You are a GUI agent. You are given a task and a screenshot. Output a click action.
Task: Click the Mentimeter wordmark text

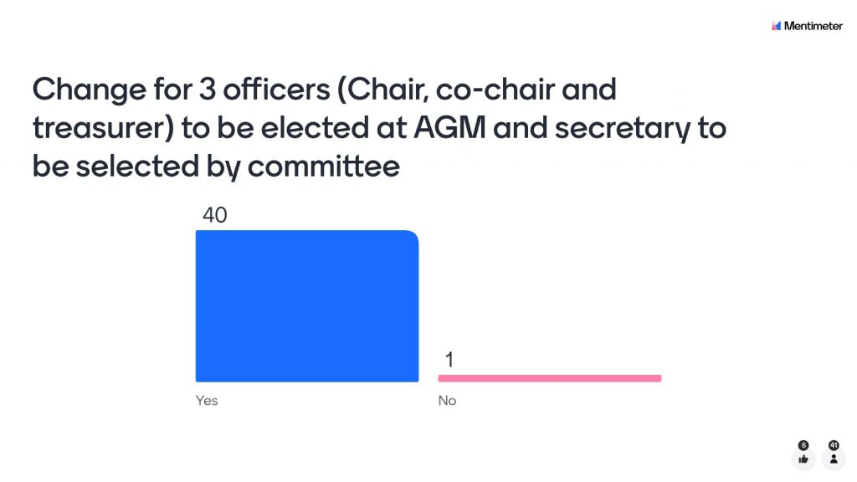tap(813, 26)
